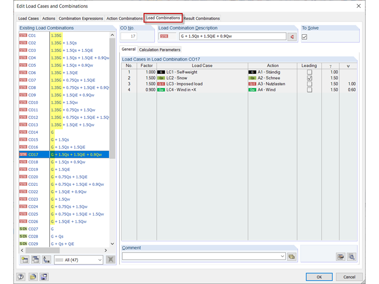The image size is (379, 284).
Task: Click the greyed-out delete combination X icon
Action: 111,260
